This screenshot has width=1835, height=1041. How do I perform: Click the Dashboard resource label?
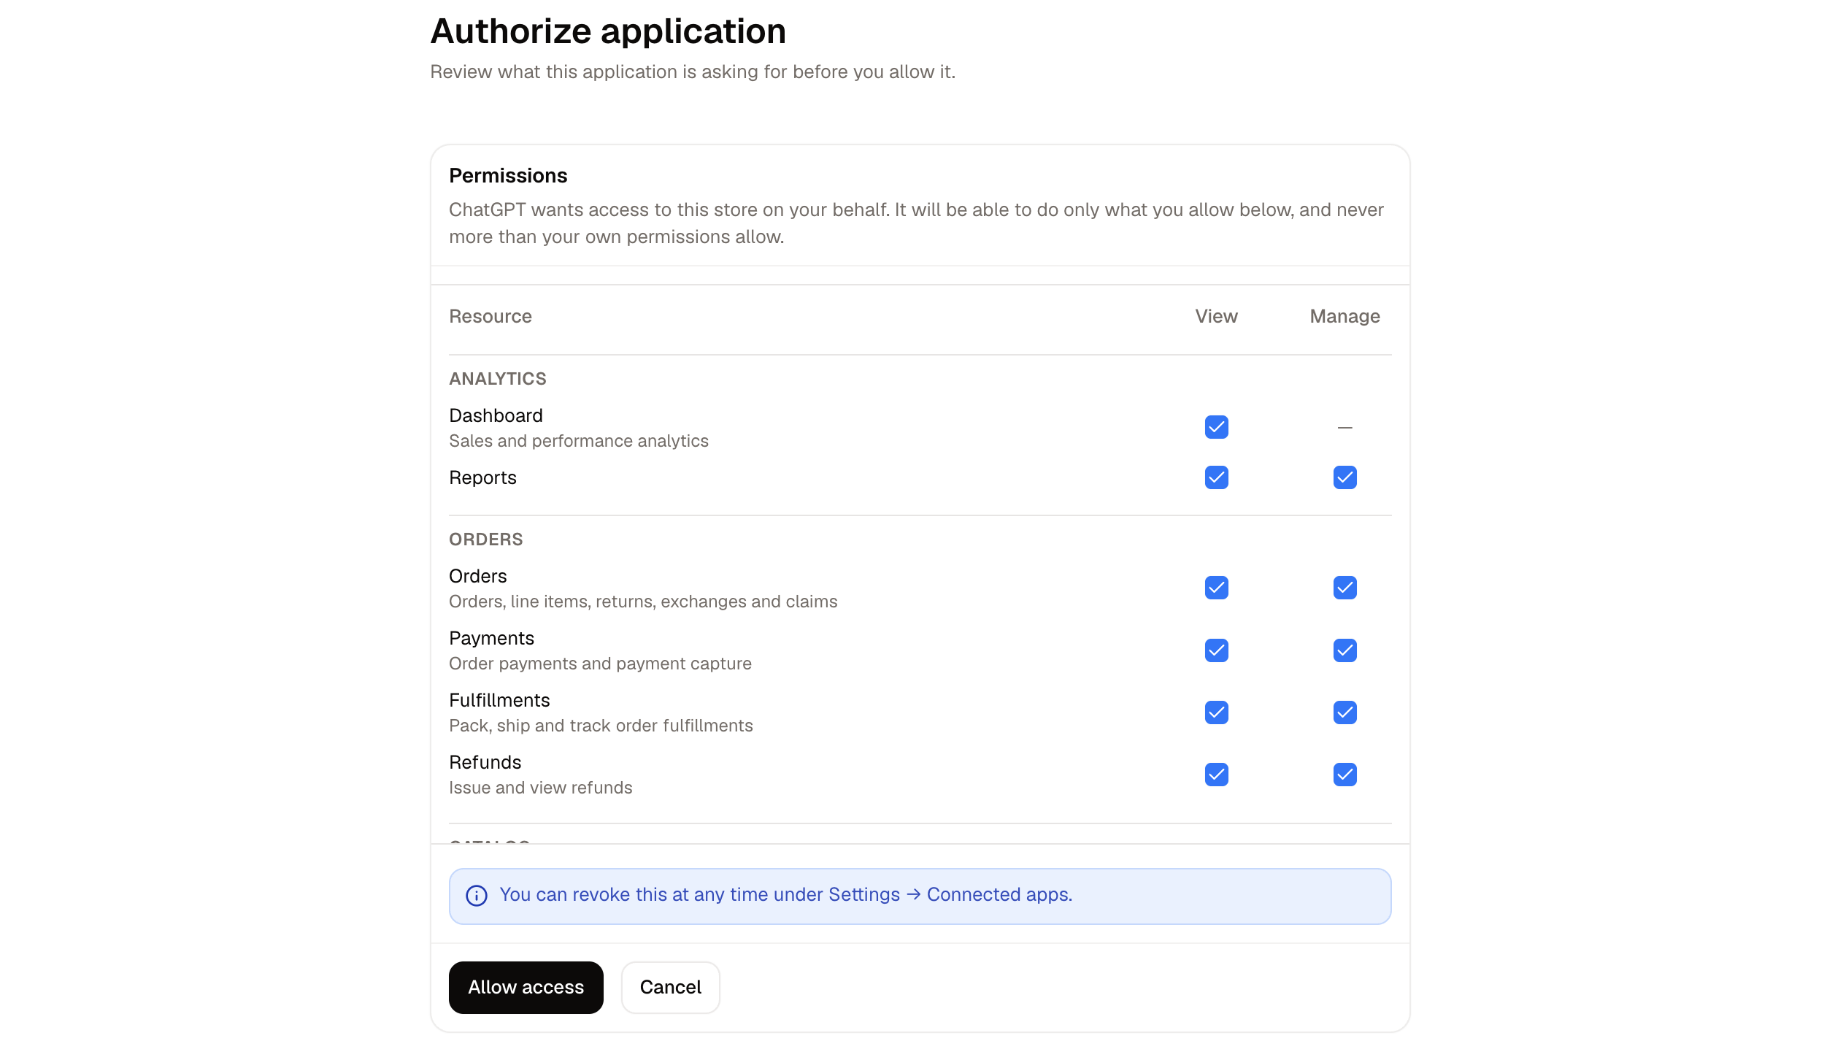coord(496,415)
